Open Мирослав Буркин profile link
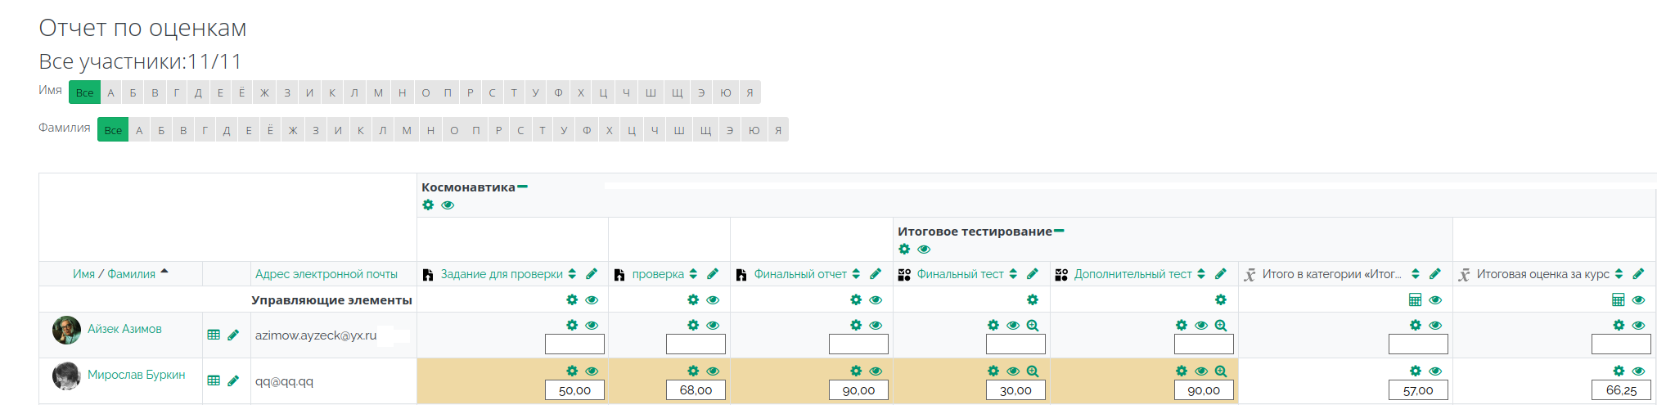Image resolution: width=1657 pixels, height=405 pixels. (136, 375)
